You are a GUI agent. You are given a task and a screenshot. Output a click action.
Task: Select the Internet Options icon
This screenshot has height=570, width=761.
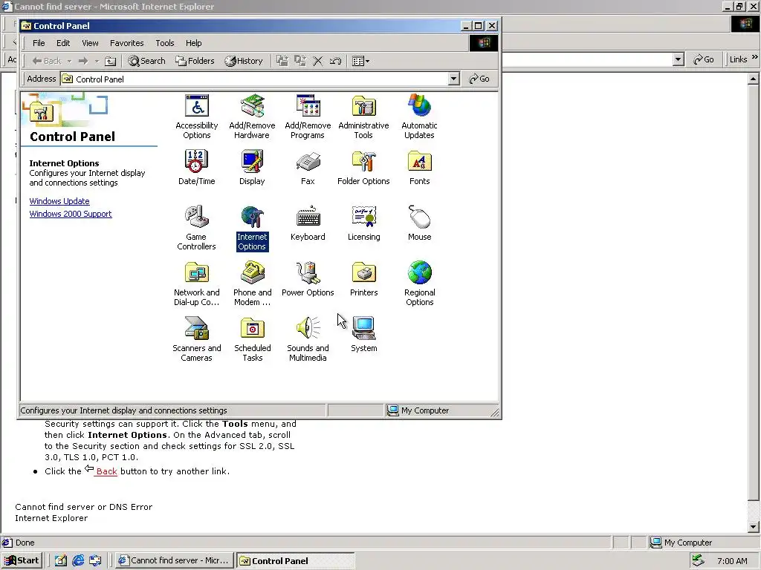pos(252,228)
